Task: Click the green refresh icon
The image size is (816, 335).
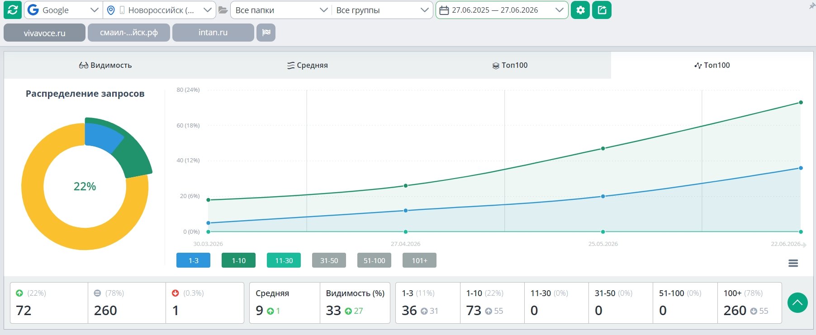Action: coord(13,10)
